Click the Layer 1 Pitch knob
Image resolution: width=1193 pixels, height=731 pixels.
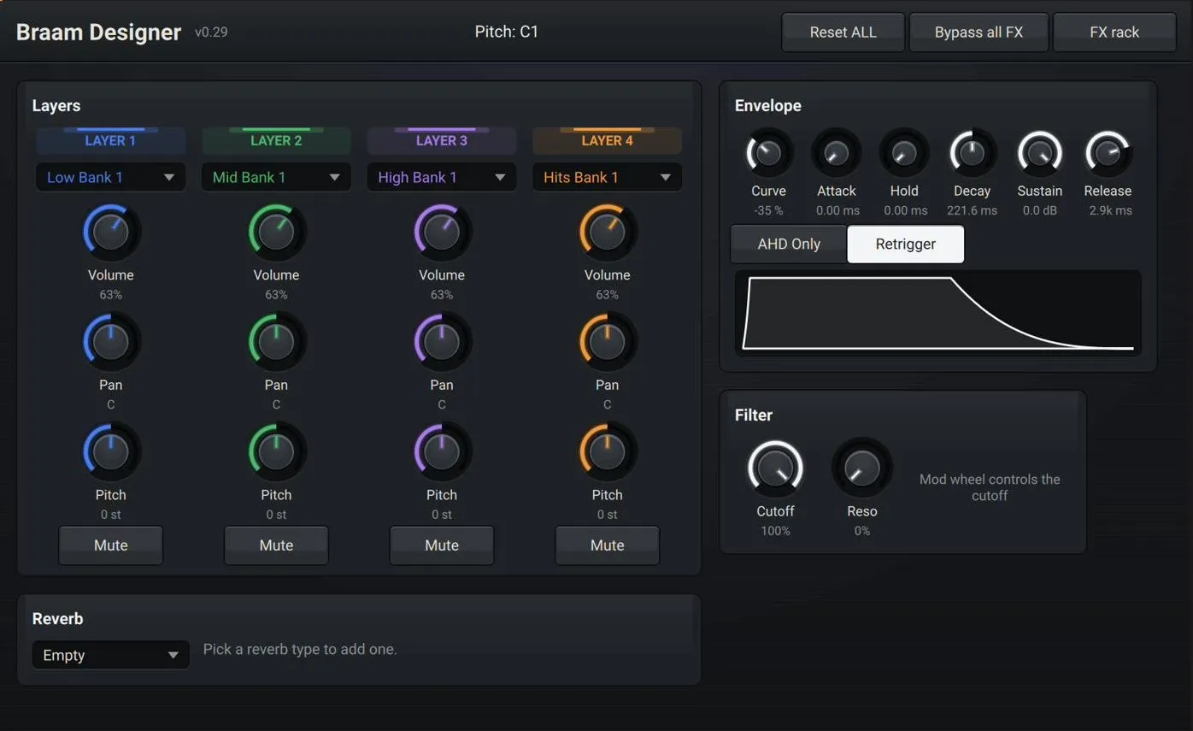point(111,451)
